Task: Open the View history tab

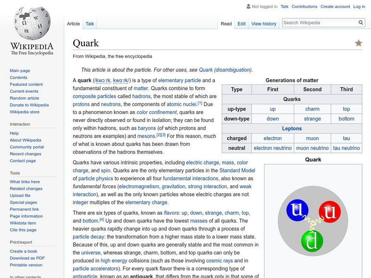Action: pyautogui.click(x=263, y=24)
